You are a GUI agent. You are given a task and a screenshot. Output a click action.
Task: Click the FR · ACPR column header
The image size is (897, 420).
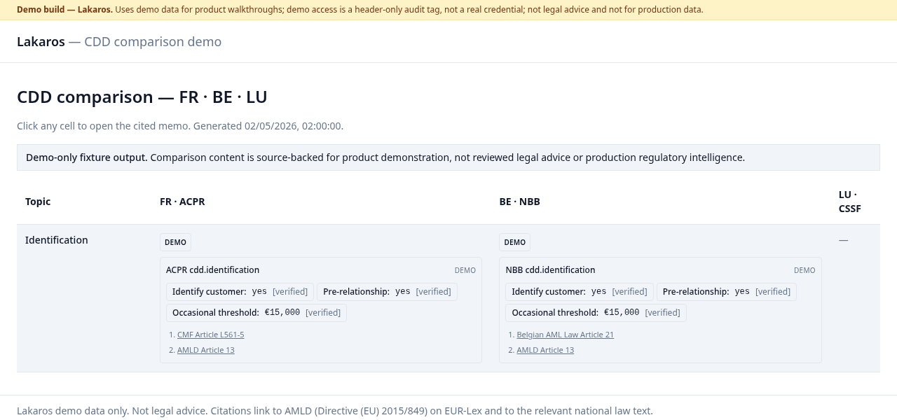pos(182,202)
